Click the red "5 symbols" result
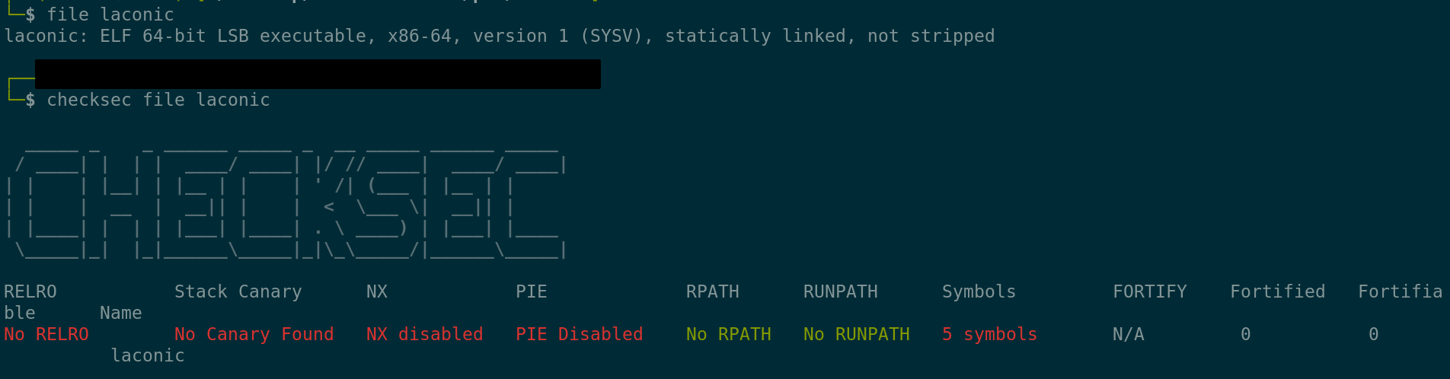 [989, 334]
